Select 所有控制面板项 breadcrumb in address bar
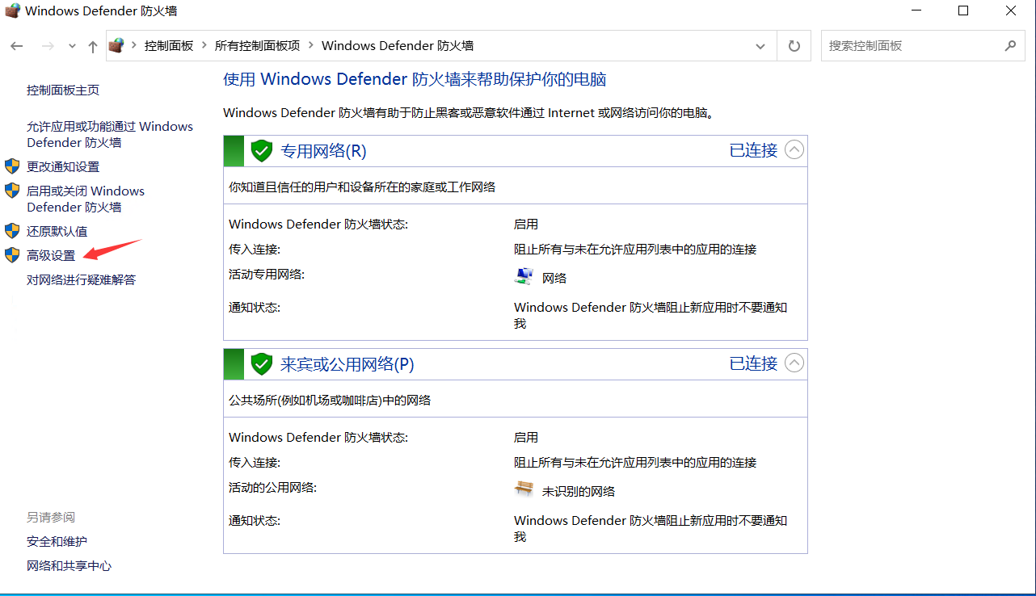The width and height of the screenshot is (1036, 596). (257, 46)
